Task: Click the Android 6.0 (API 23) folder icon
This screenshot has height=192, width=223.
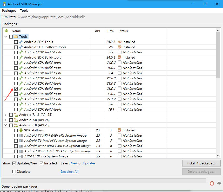Action: (x=16, y=125)
